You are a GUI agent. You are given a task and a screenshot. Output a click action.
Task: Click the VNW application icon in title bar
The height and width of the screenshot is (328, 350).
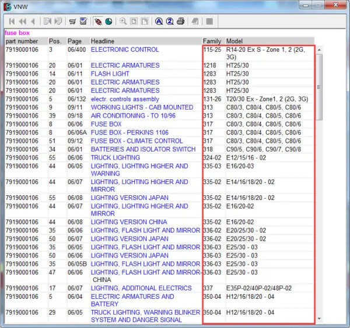pyautogui.click(x=8, y=6)
